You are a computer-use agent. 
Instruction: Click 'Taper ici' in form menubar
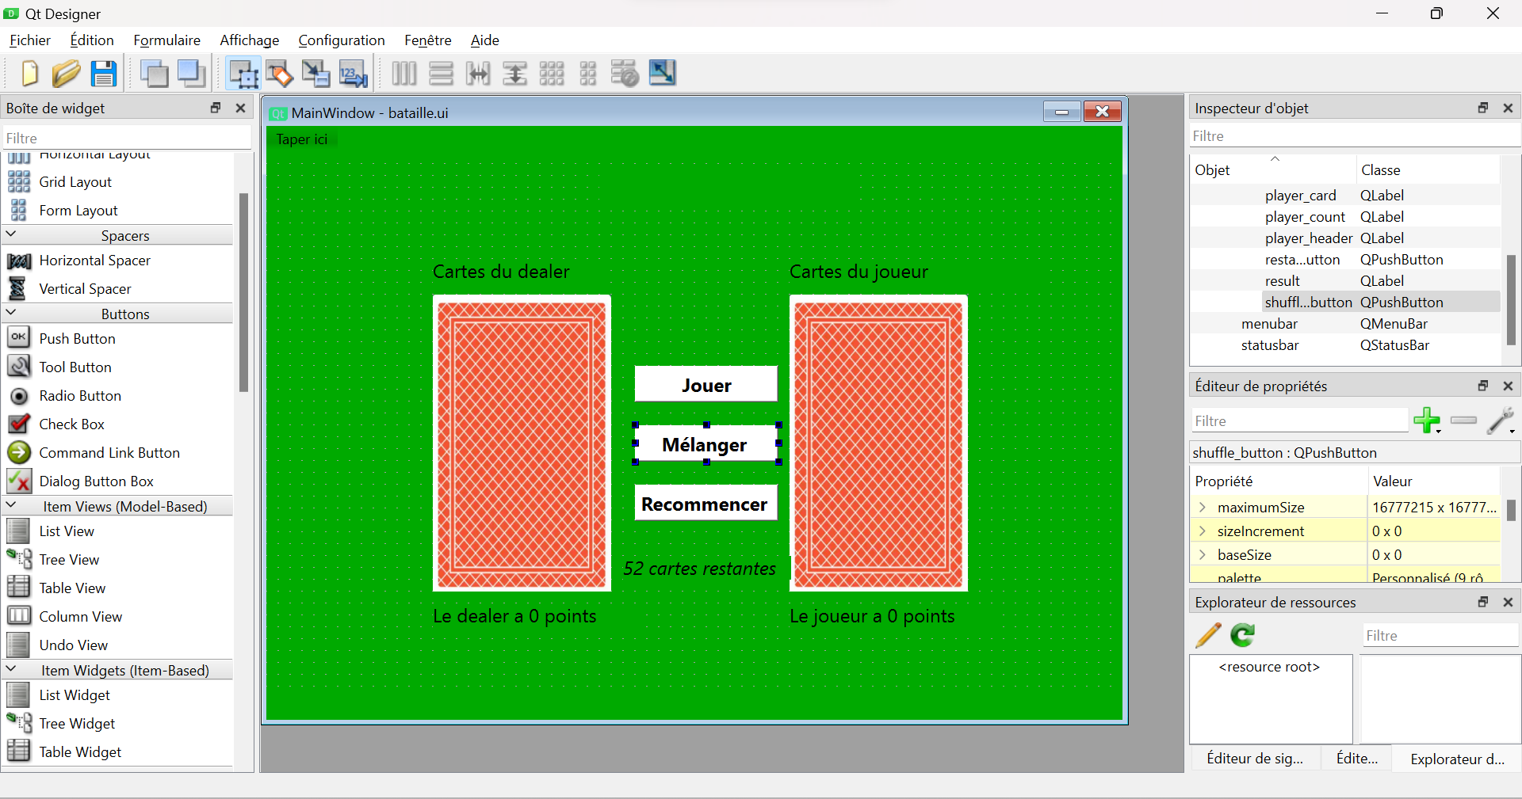(x=302, y=139)
